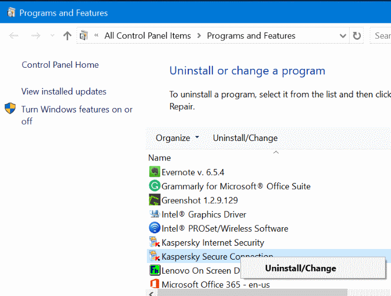Choose Uninstall/Change from the context menu
The width and height of the screenshot is (391, 296).
click(301, 269)
